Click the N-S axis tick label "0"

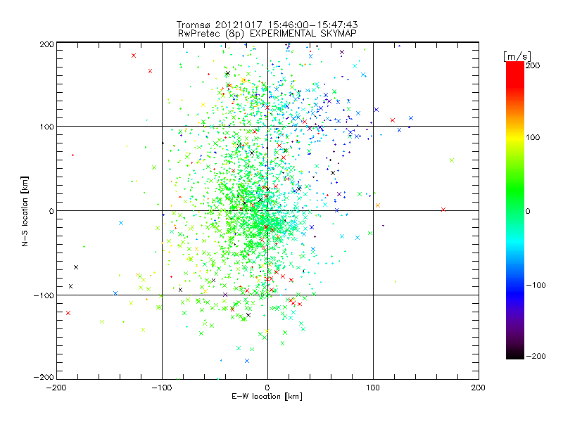pyautogui.click(x=51, y=211)
